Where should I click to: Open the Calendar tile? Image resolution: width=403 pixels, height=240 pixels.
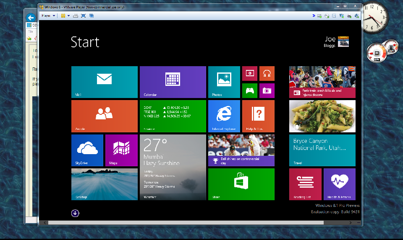[x=173, y=82]
